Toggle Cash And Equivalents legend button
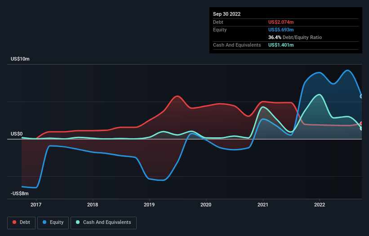 point(103,223)
